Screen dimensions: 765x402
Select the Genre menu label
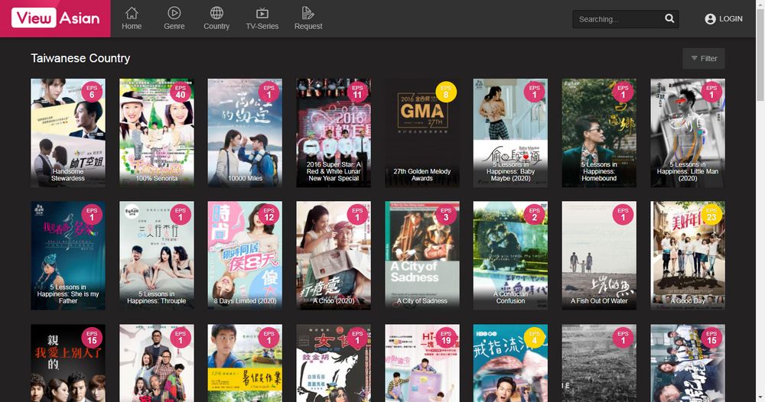click(174, 26)
